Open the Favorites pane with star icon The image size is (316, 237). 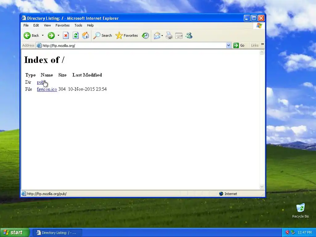[x=127, y=35]
